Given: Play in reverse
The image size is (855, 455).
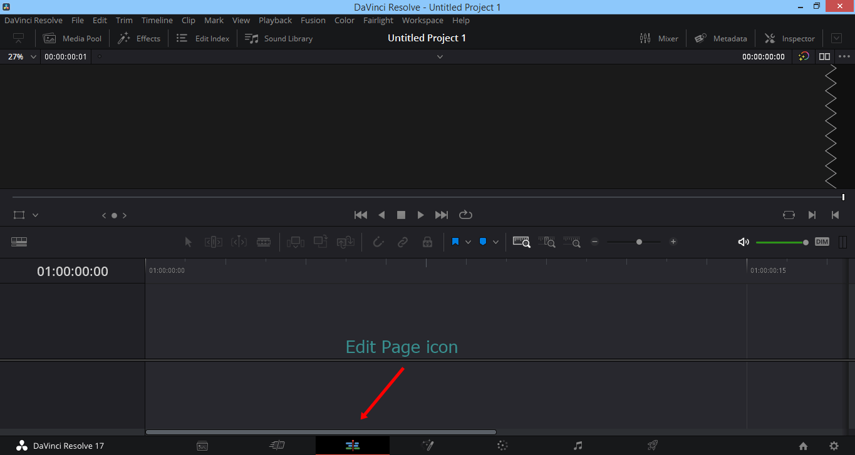Looking at the screenshot, I should click(x=381, y=215).
